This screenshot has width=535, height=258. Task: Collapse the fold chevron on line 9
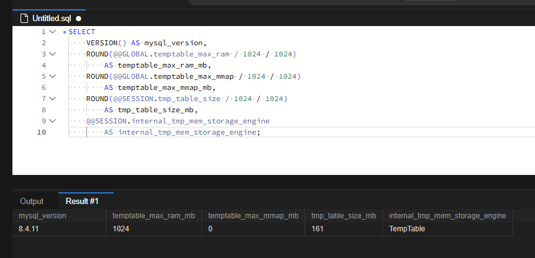(52, 121)
